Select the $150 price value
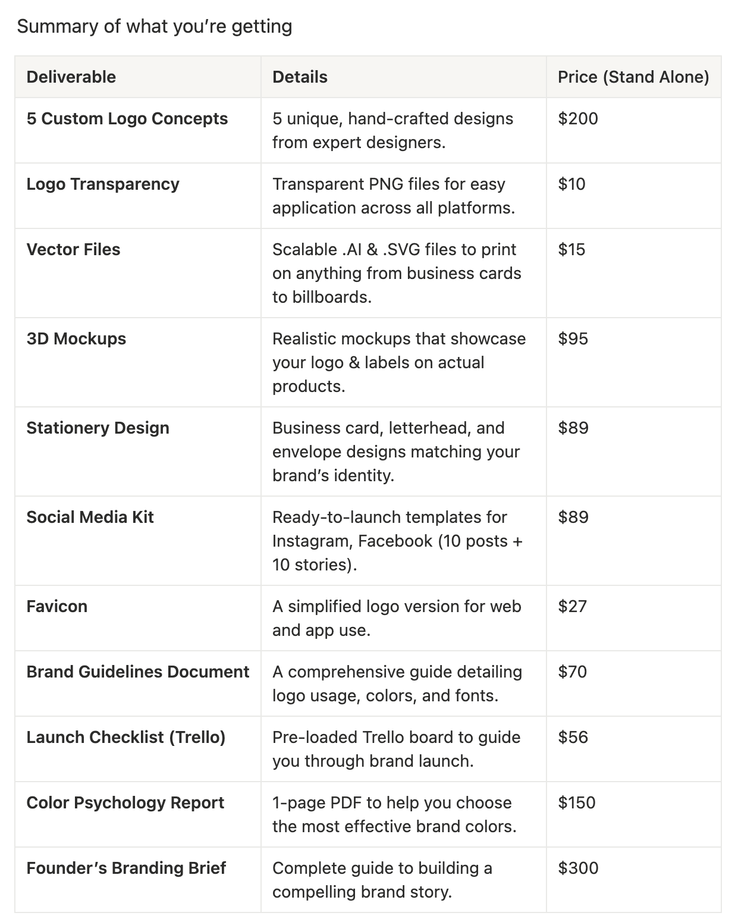Viewport: 735px width, 922px height. 577,803
